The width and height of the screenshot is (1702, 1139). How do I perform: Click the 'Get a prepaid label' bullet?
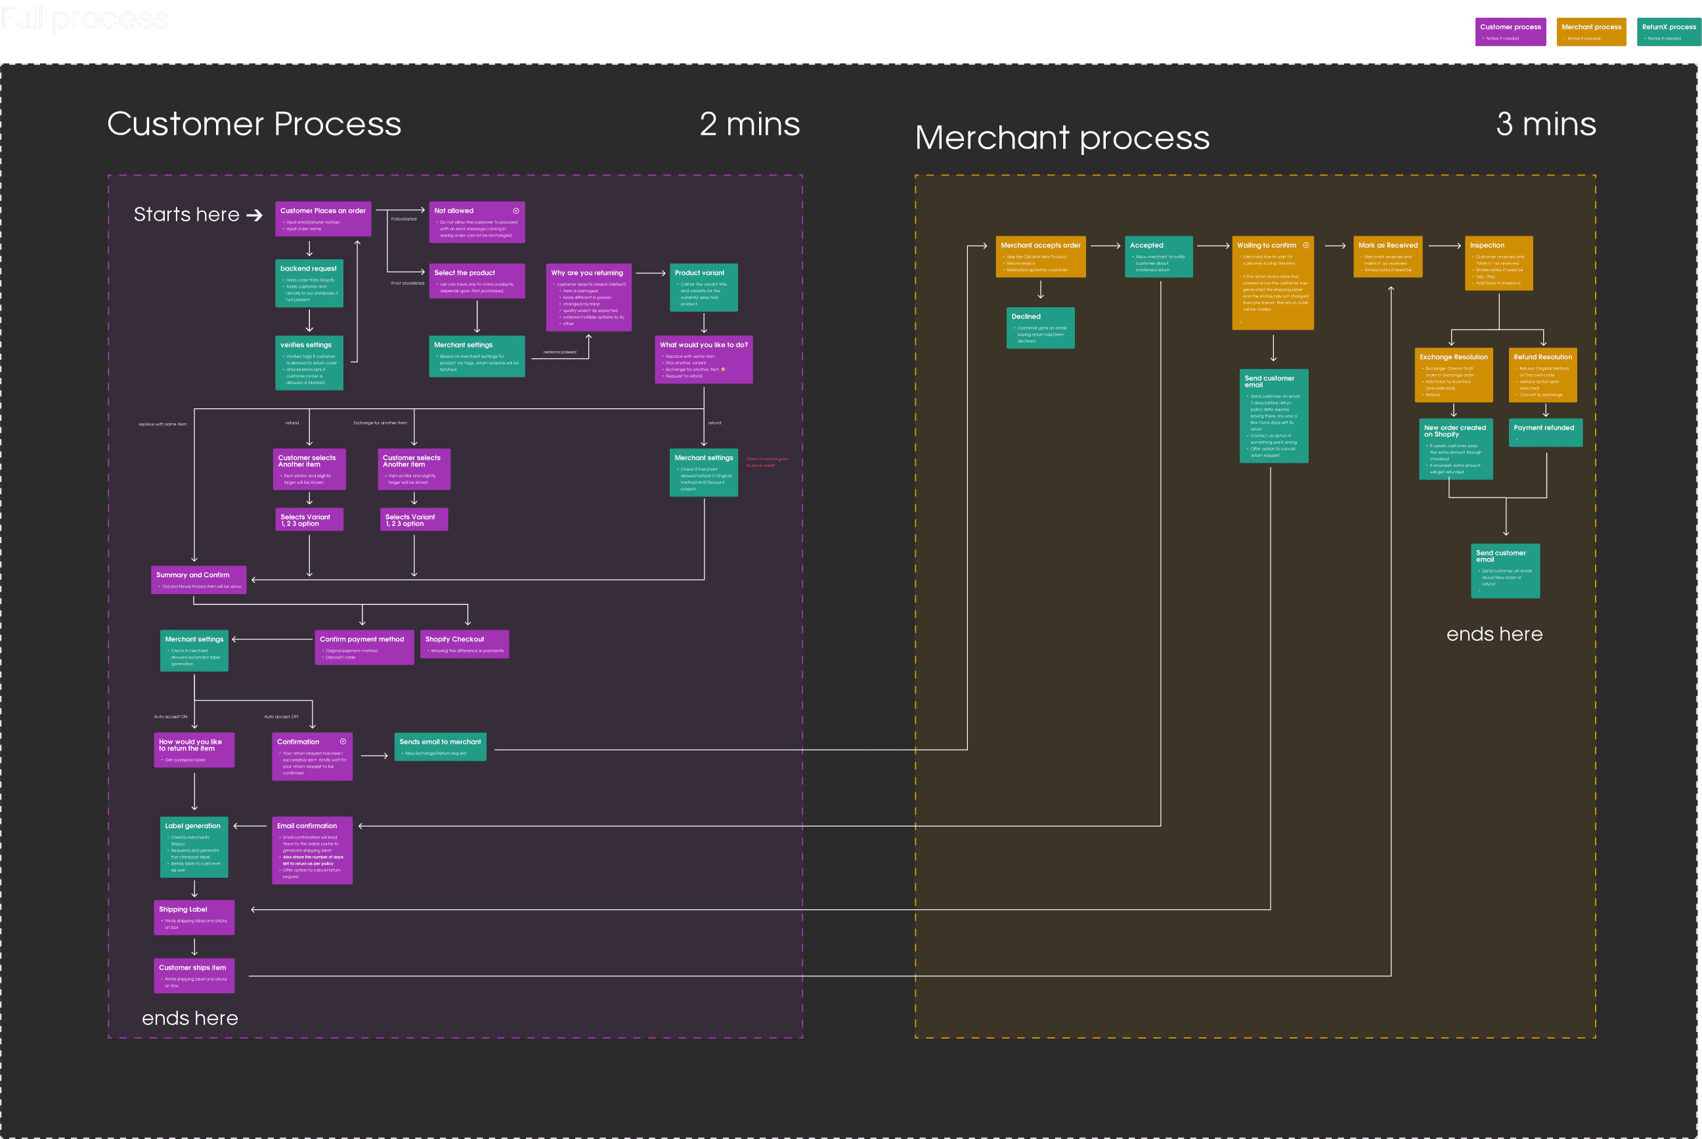pos(185,760)
